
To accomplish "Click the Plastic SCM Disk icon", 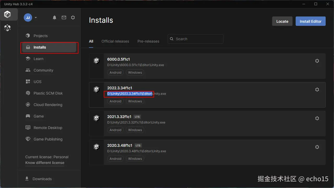I will coord(28,93).
